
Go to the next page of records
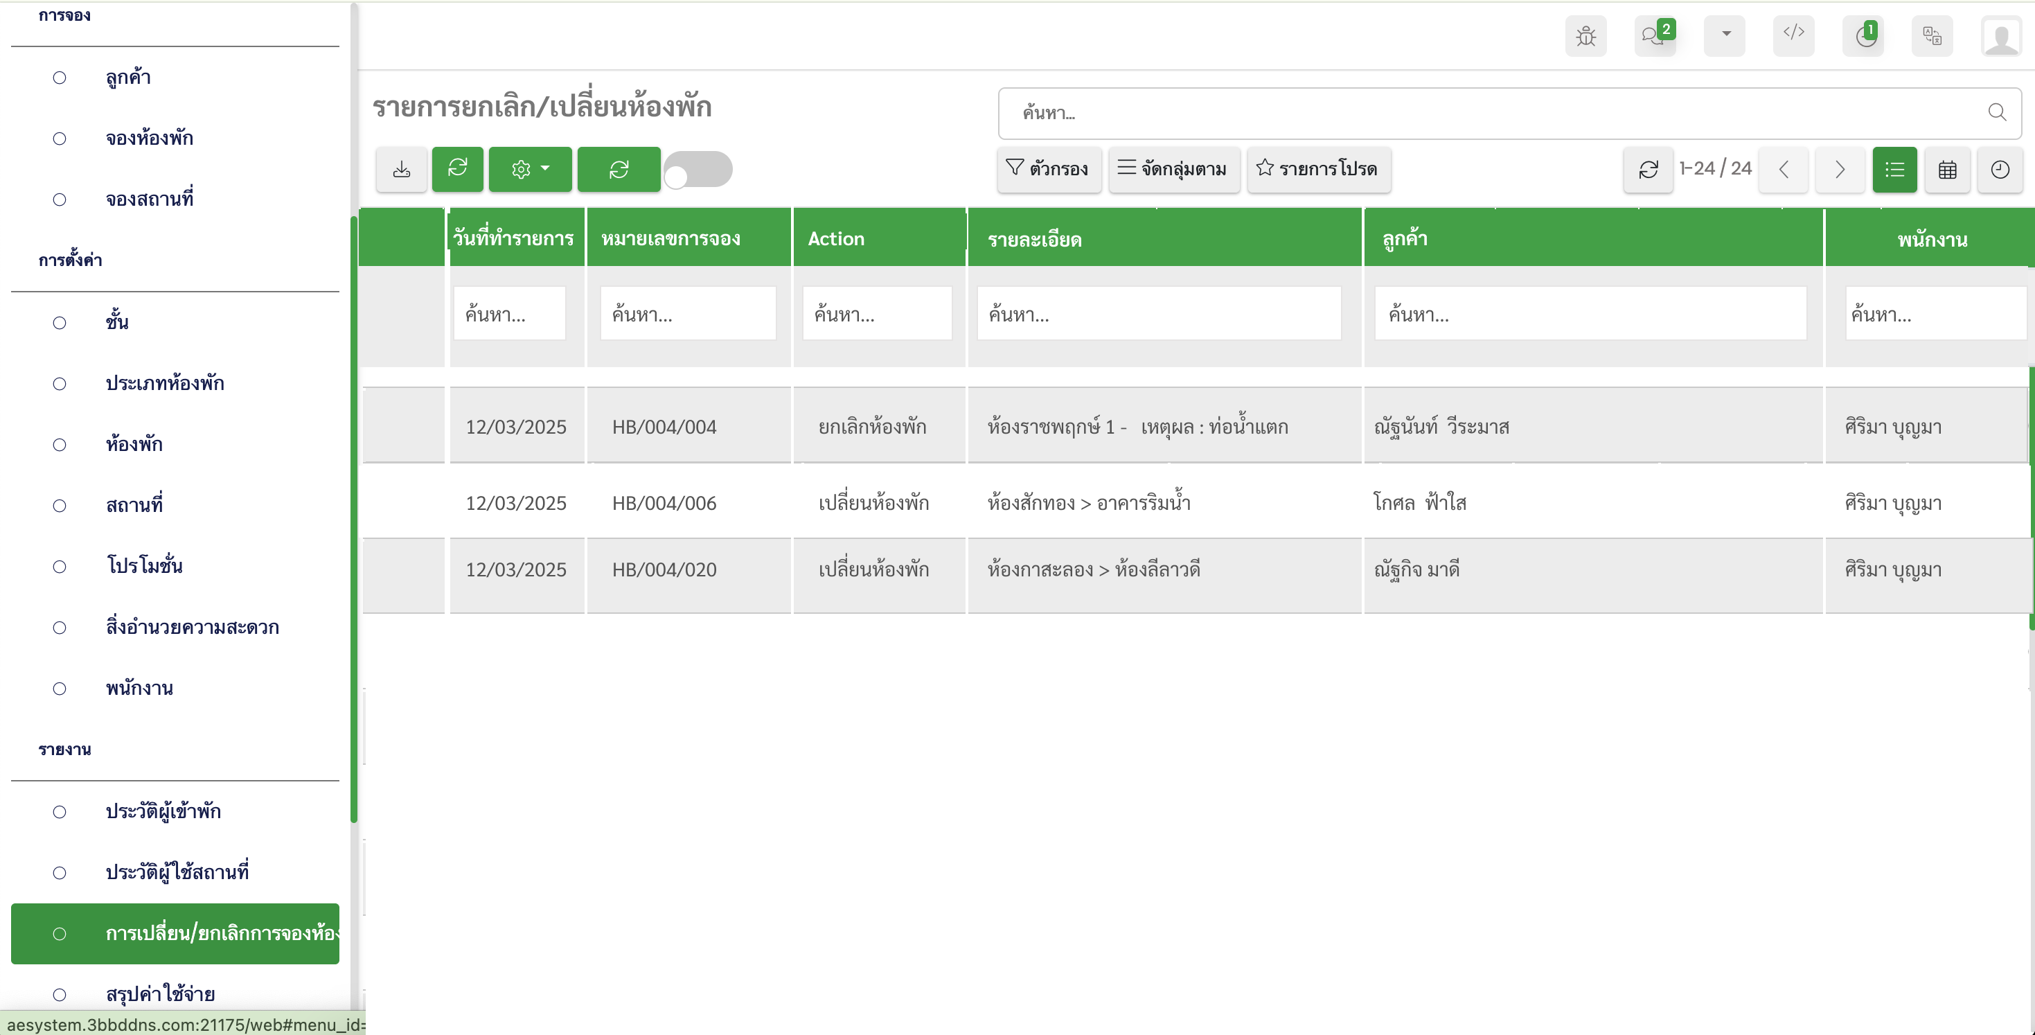click(1839, 169)
